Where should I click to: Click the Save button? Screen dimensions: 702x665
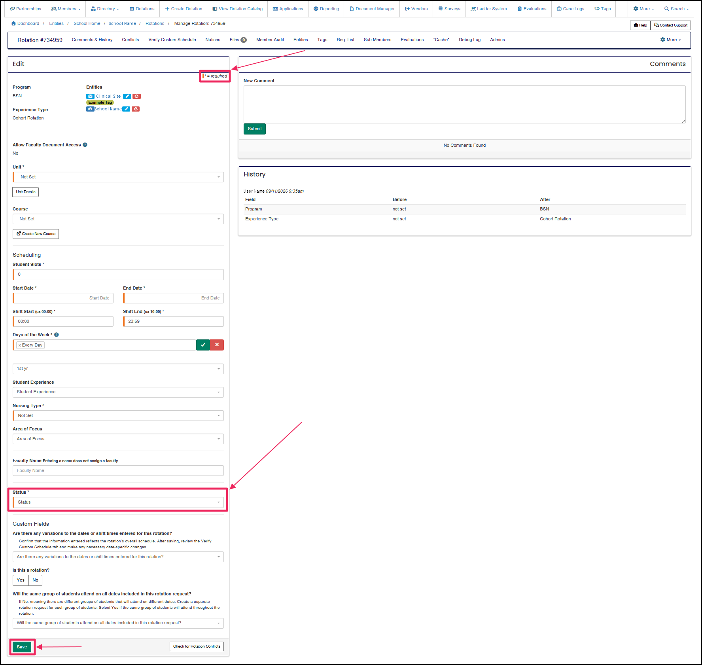coord(22,647)
